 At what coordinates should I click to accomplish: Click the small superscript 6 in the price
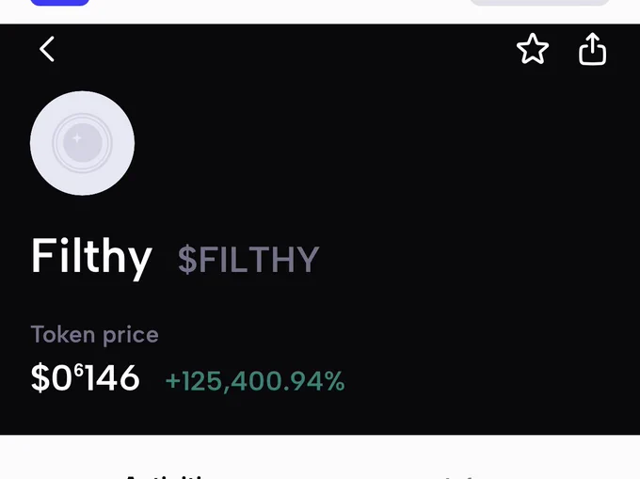click(x=78, y=371)
